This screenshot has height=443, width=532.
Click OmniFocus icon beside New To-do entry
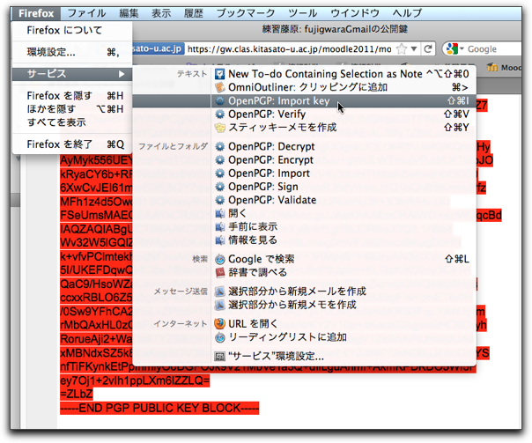click(x=220, y=74)
